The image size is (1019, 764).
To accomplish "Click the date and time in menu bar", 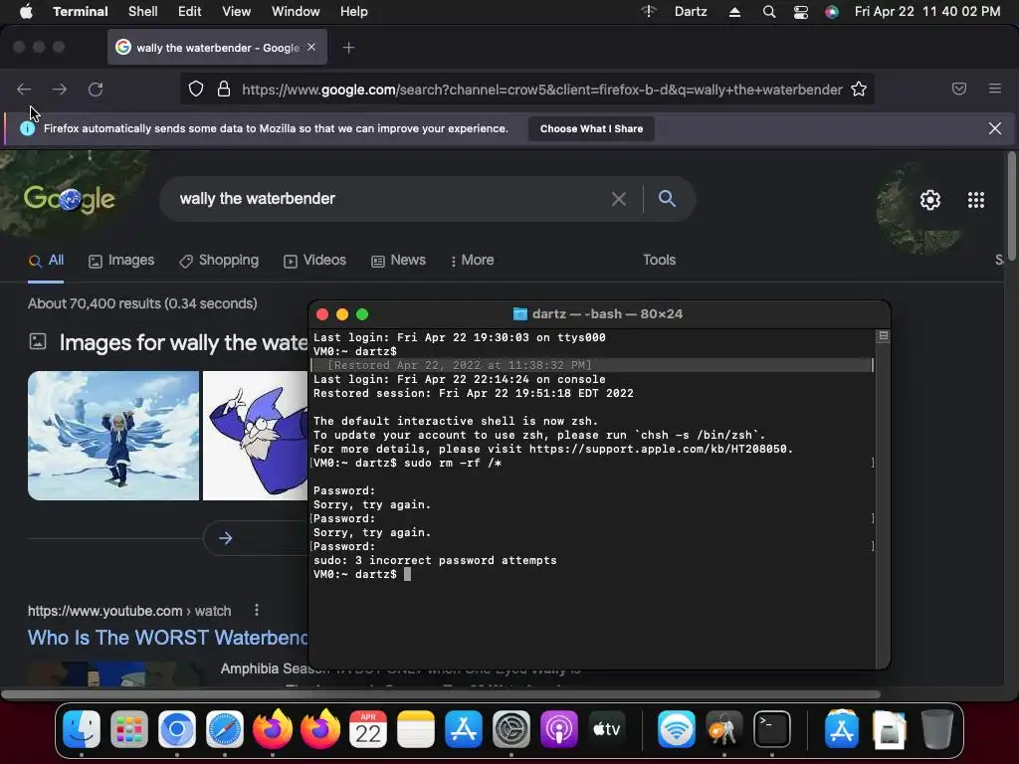I will point(927,12).
